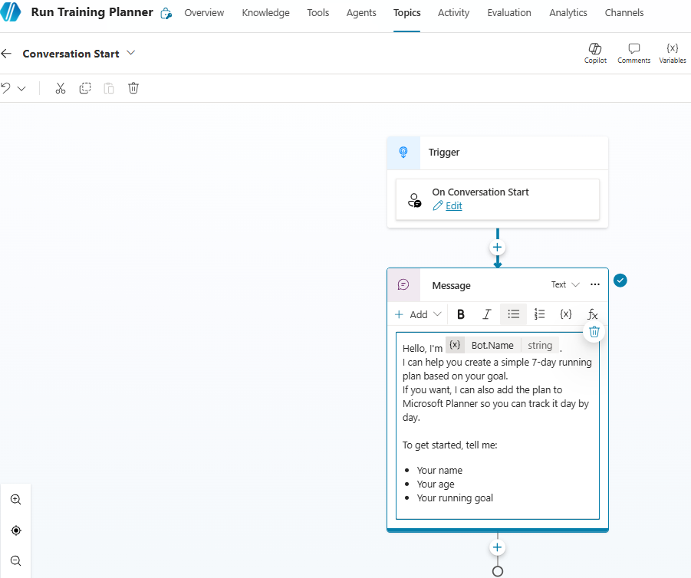
Task: Click the toolbar Delete trash icon
Action: coord(133,88)
